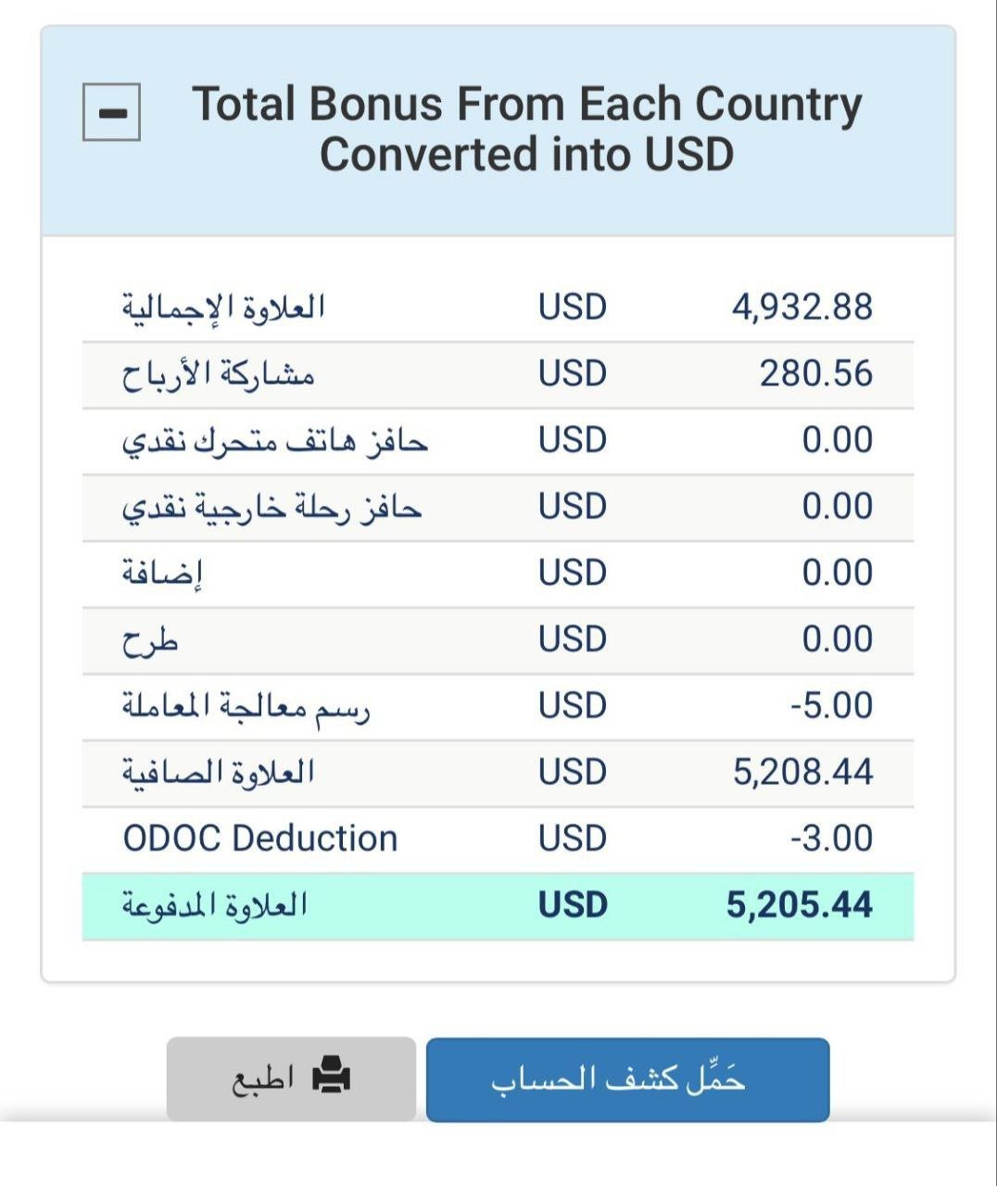This screenshot has width=997, height=1186.
Task: Select the 'حافز رحلة خارجية نقدي' label
Action: 272,507
